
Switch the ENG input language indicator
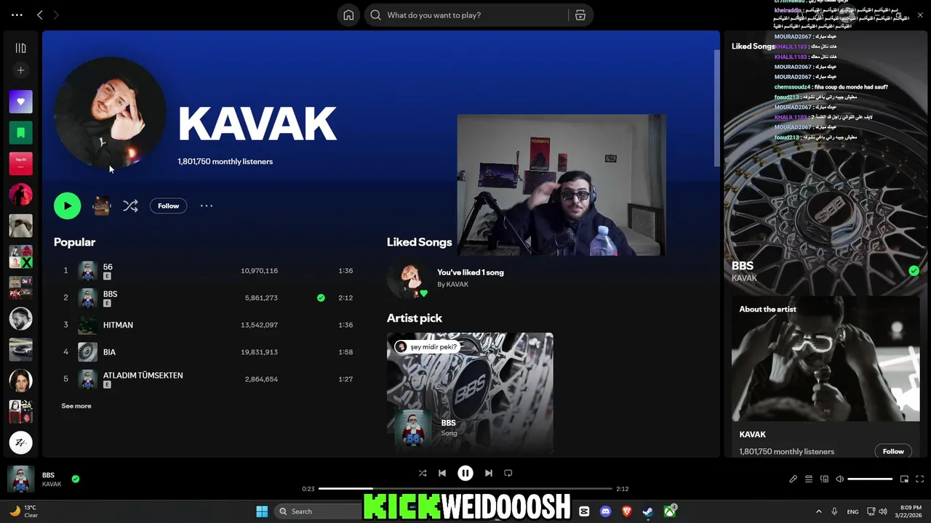tap(852, 511)
